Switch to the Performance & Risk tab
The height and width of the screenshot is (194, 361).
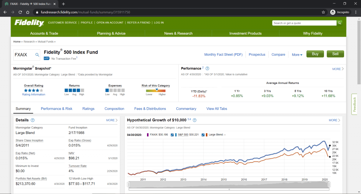coord(57,109)
